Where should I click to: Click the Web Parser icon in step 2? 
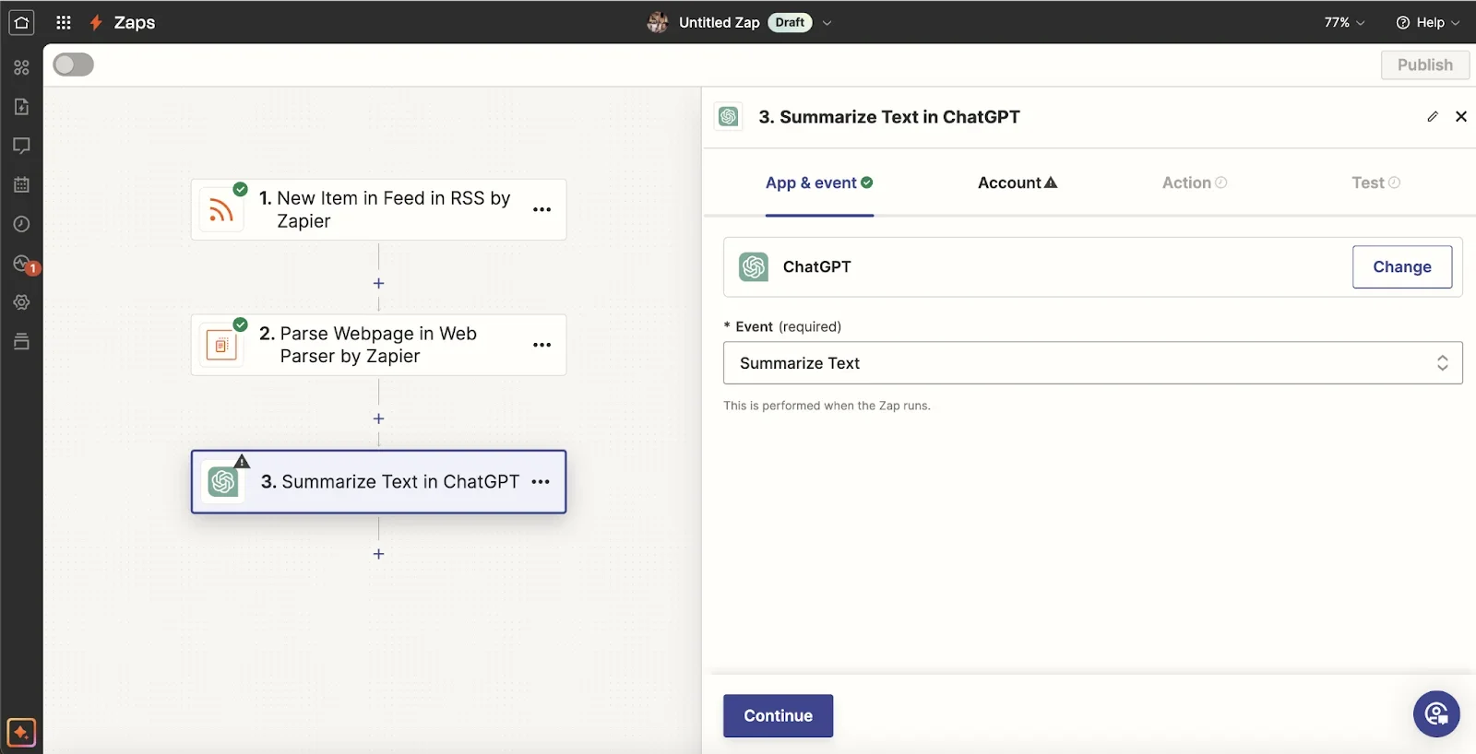pos(221,346)
